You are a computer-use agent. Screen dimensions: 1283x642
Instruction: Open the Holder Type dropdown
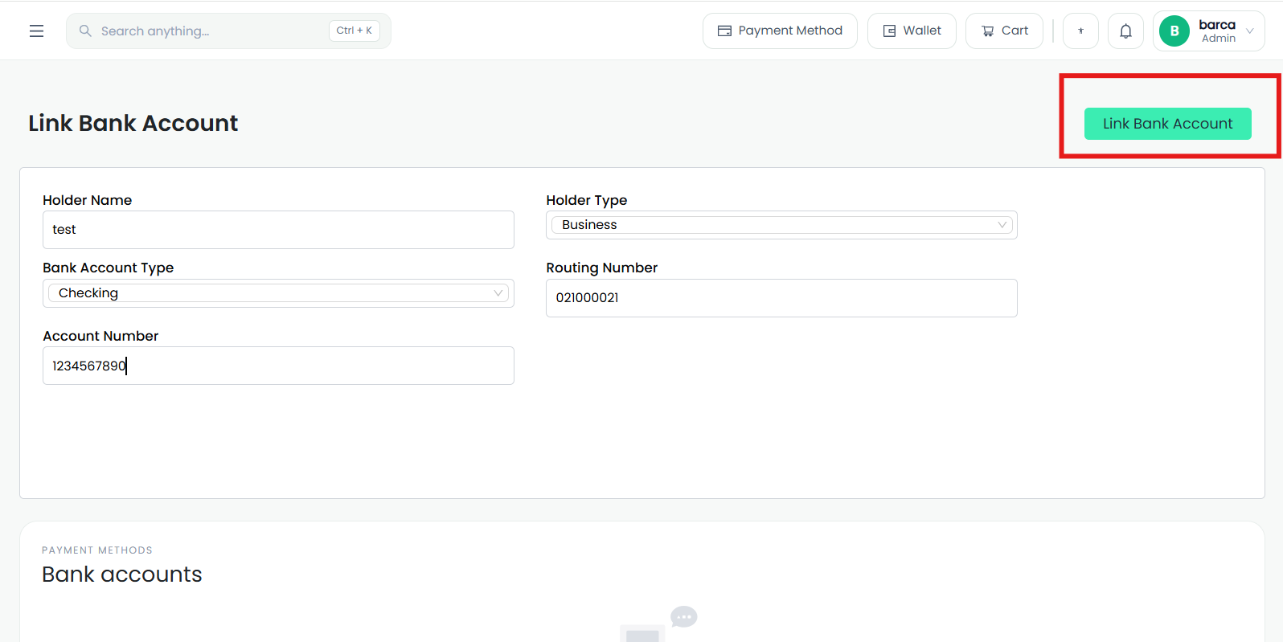coord(781,225)
